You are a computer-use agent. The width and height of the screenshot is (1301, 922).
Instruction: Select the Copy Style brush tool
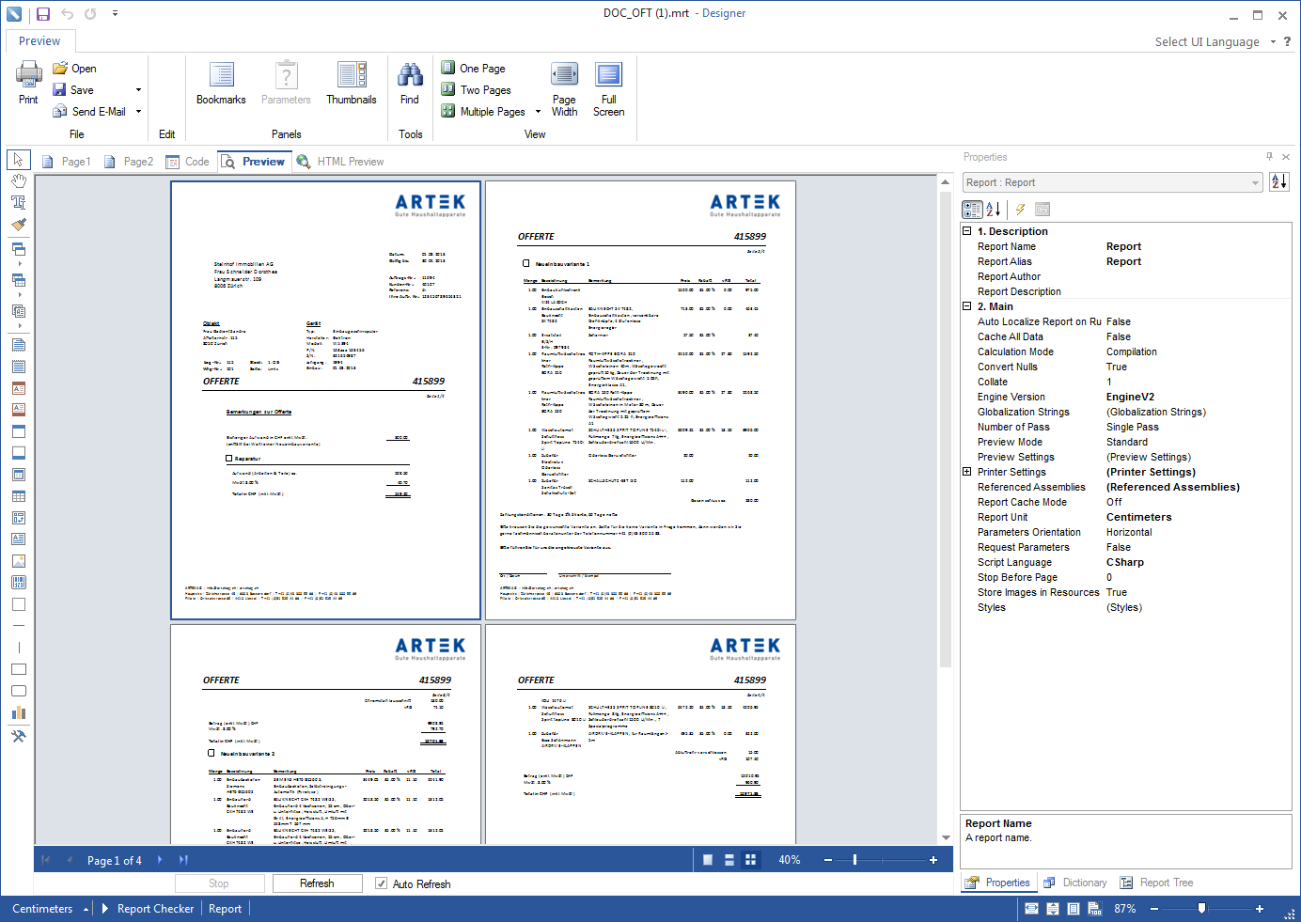click(x=18, y=224)
